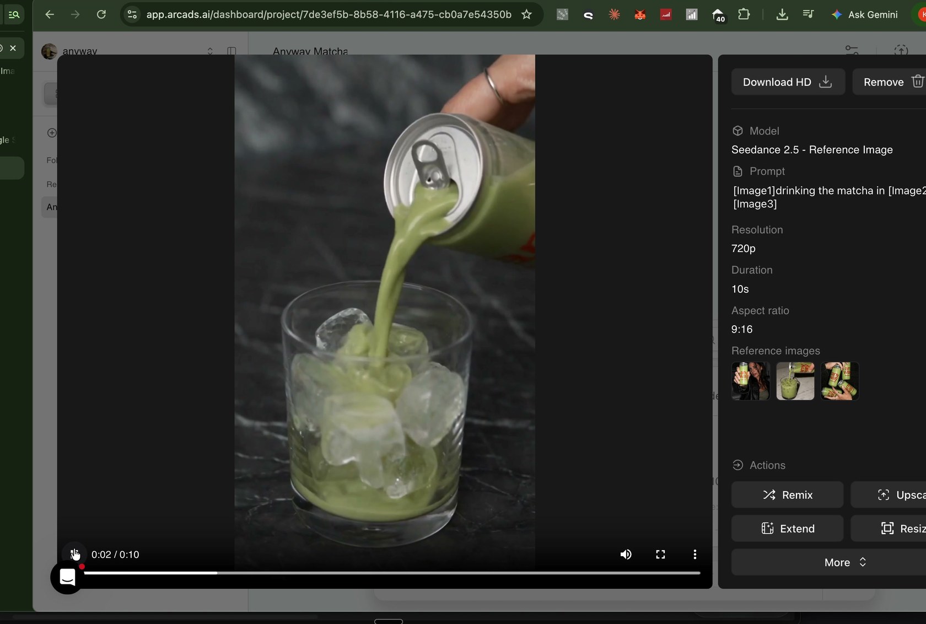Click the Upscale action button
Screen dimensions: 926x624
(889, 494)
